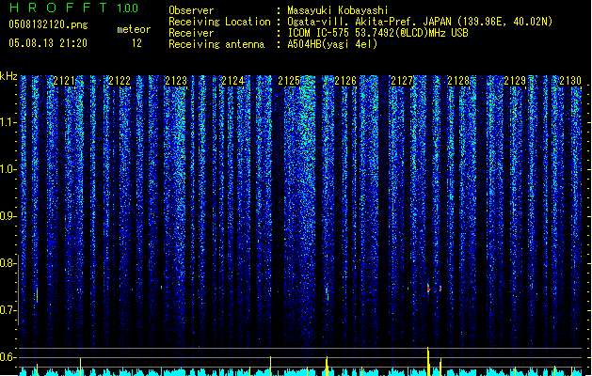Click the 'Observer' label
592x376 pixels.
[x=191, y=10]
